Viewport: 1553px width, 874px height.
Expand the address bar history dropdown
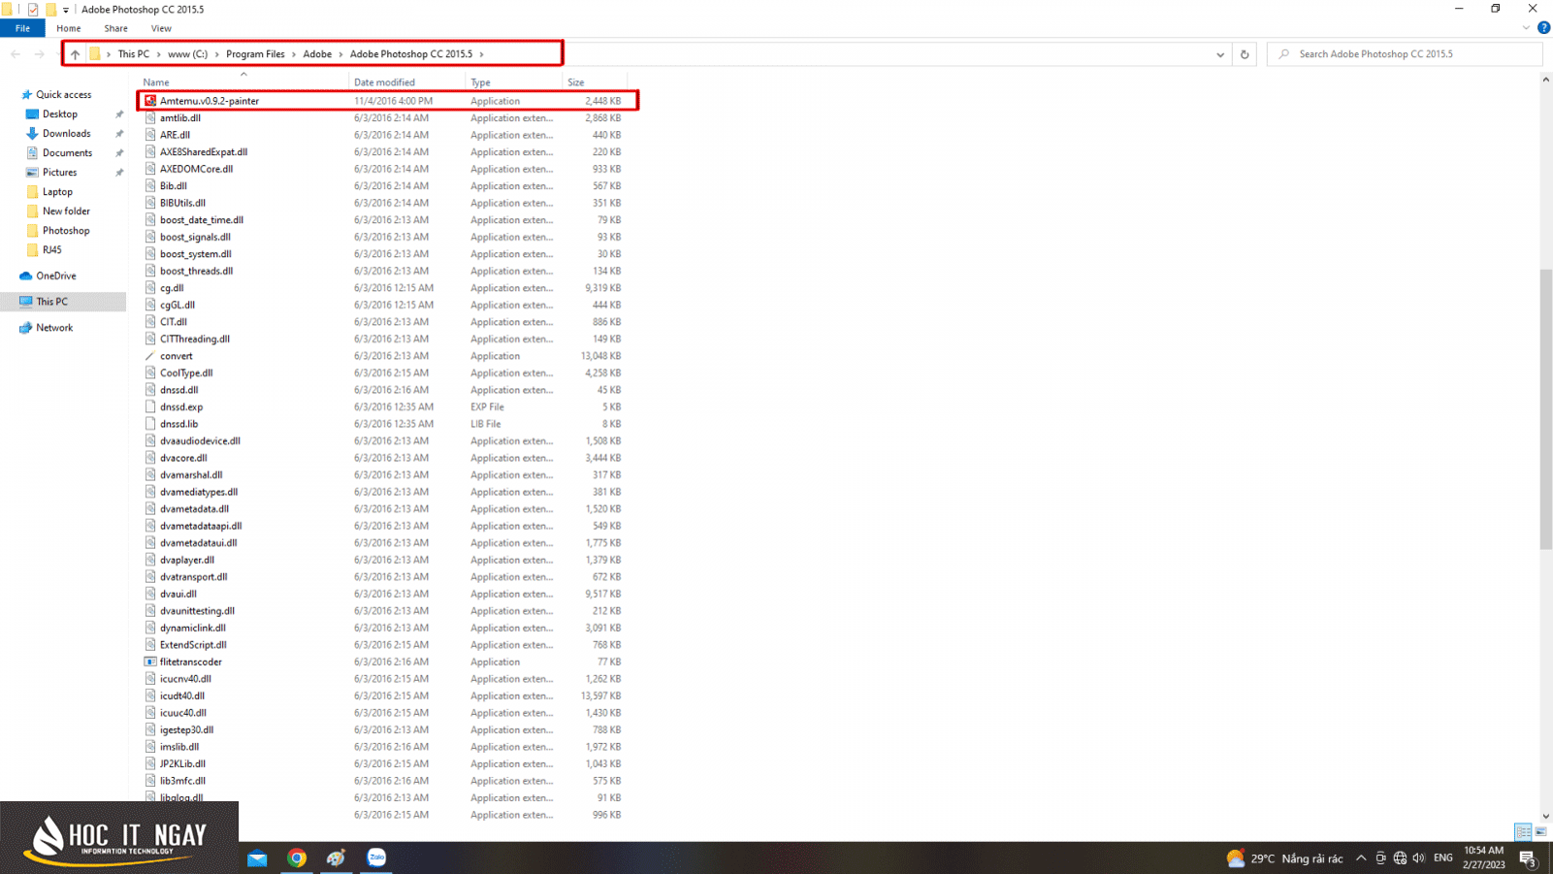(1220, 54)
